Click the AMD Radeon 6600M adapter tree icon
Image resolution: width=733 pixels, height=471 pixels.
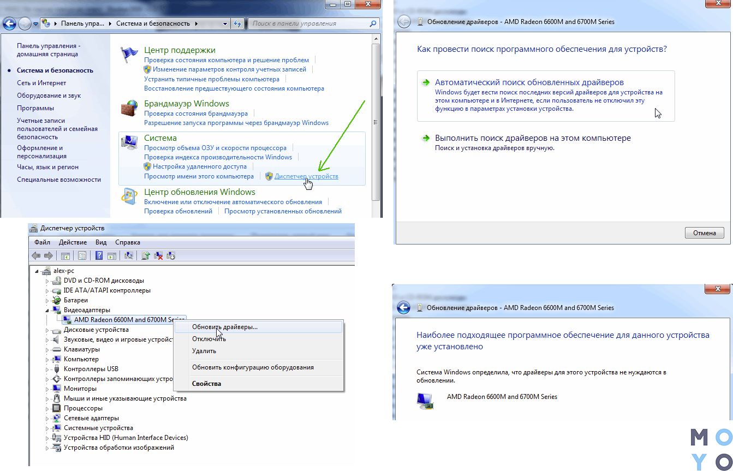coord(67,320)
